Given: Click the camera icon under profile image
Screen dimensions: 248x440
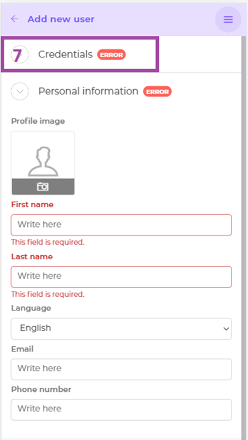Looking at the screenshot, I should (x=43, y=187).
